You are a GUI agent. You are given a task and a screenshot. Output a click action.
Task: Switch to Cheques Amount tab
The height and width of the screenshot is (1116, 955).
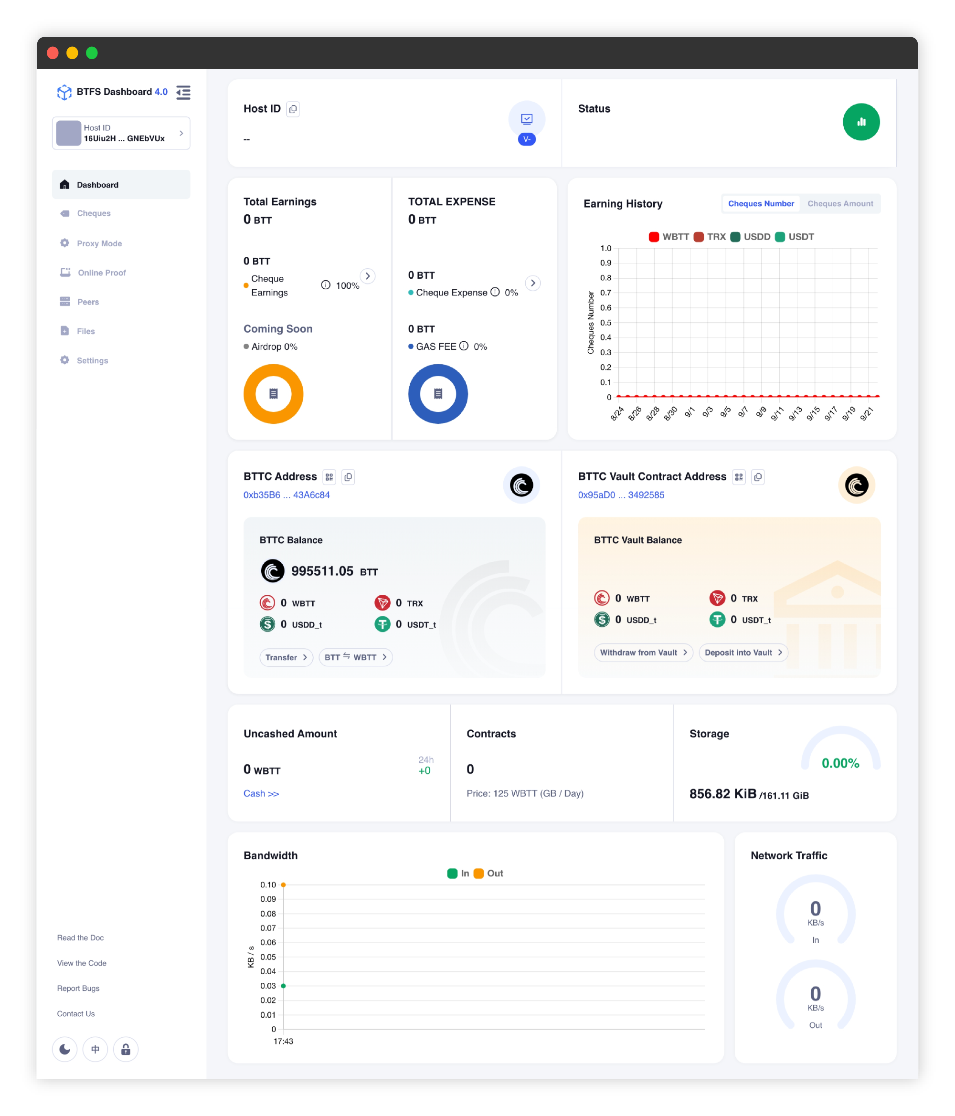coord(839,204)
